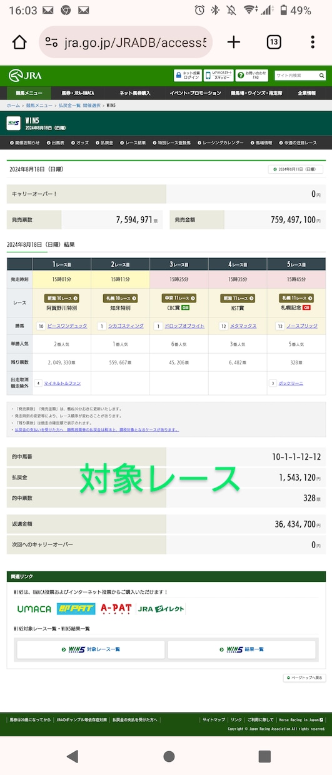Screen dimensions: 332x775
Task: Focus the サイト内検索 search field
Action: pos(295,76)
